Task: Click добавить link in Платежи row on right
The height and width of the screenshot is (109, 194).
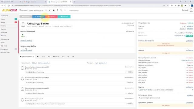Action: coord(190,26)
